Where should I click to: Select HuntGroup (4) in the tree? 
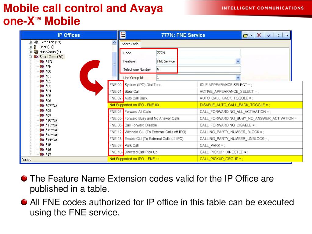click(50, 52)
